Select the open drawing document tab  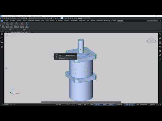tap(19, 32)
